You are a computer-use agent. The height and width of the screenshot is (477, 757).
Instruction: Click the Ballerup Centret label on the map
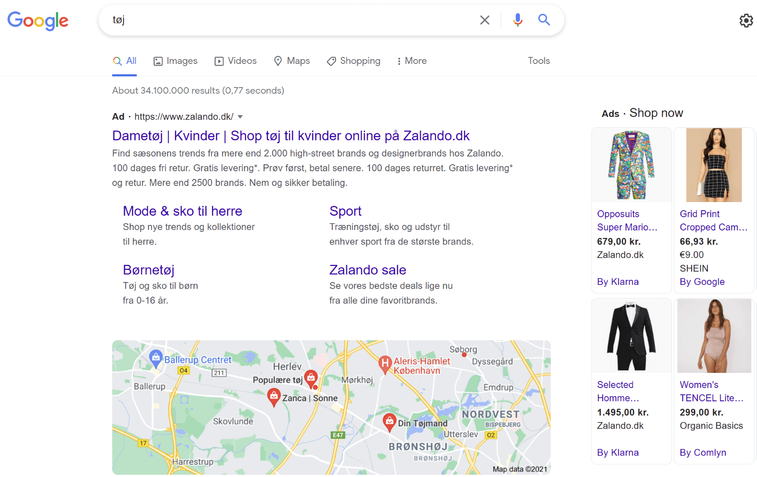click(198, 360)
